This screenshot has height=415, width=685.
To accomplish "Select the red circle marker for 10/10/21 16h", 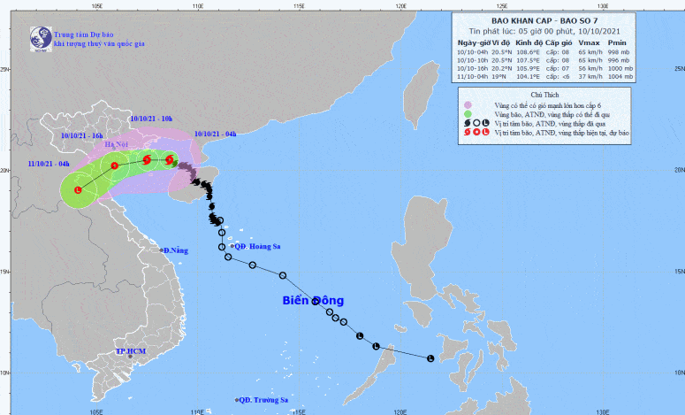I will (114, 165).
